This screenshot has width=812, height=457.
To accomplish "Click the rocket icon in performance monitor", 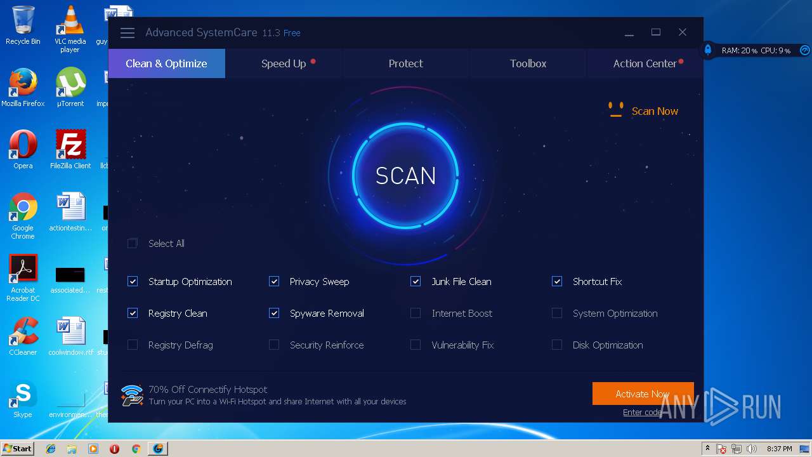I will [x=708, y=50].
